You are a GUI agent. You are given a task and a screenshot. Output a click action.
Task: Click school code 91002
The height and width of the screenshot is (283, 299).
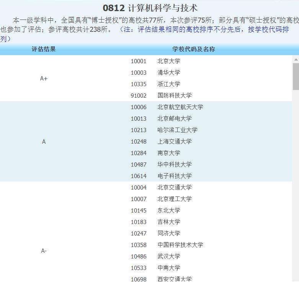click(x=139, y=95)
